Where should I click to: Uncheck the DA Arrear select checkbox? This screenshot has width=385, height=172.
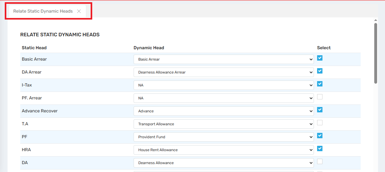click(x=320, y=71)
